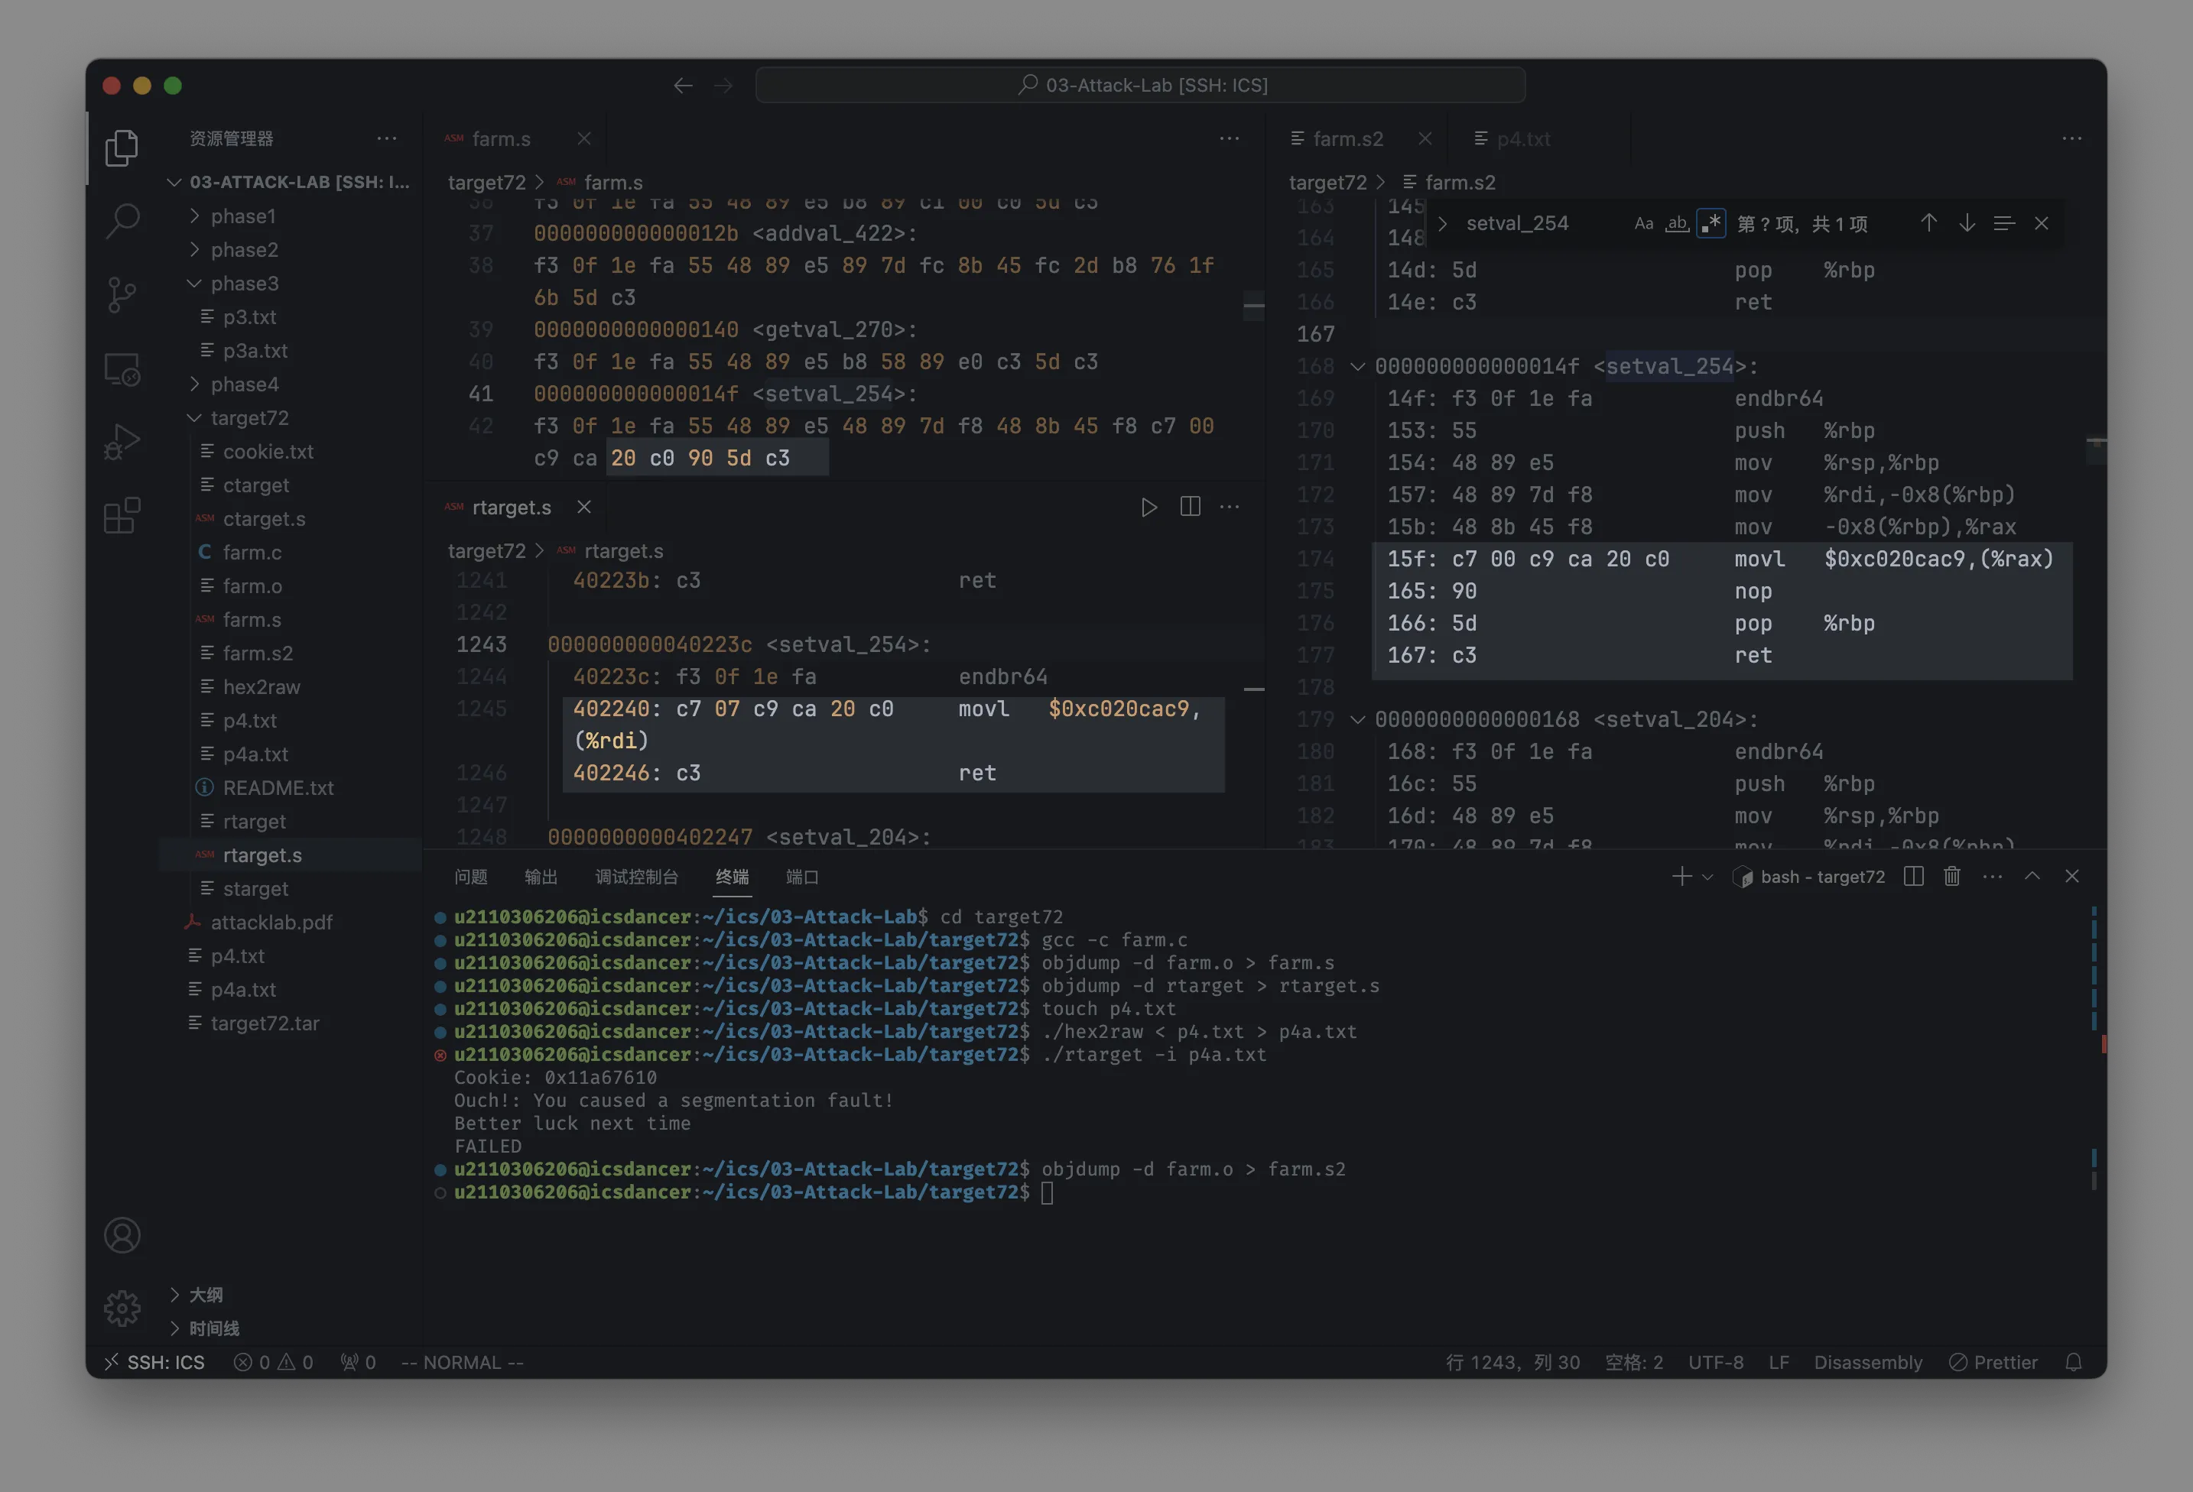
Task: Toggle regular expression in find widget
Action: pos(1711,223)
